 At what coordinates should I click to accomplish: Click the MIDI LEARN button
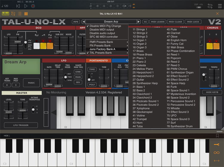click(x=158, y=22)
